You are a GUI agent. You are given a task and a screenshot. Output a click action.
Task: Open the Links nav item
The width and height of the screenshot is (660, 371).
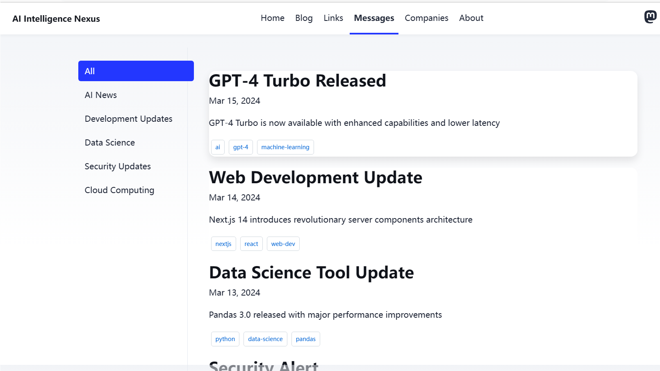point(333,18)
